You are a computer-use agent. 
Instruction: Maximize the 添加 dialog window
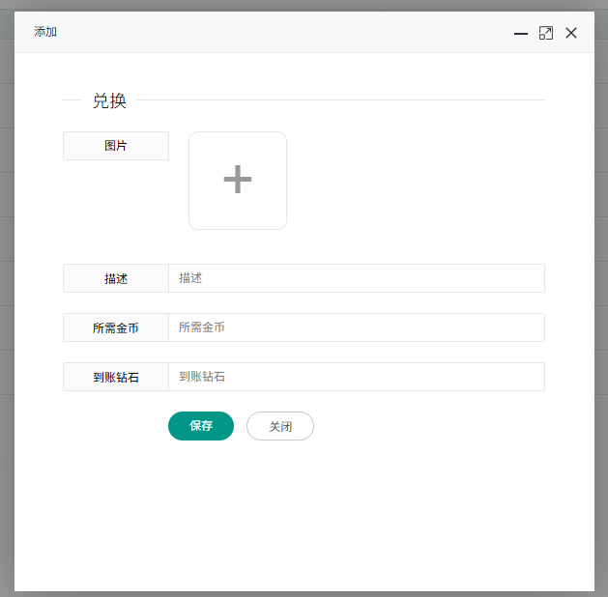tap(546, 33)
